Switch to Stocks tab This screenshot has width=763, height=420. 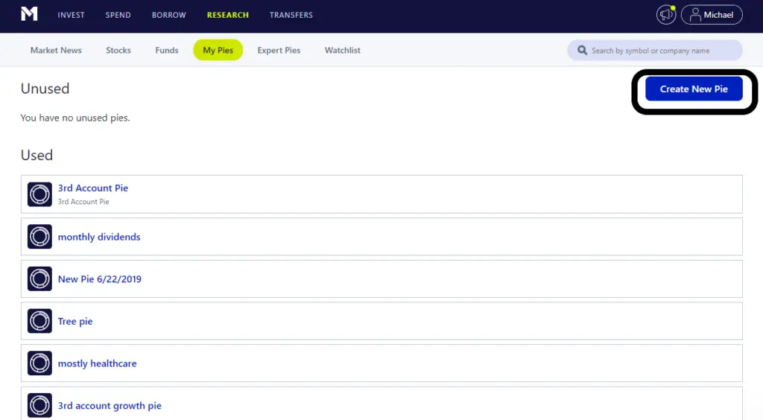(x=118, y=50)
